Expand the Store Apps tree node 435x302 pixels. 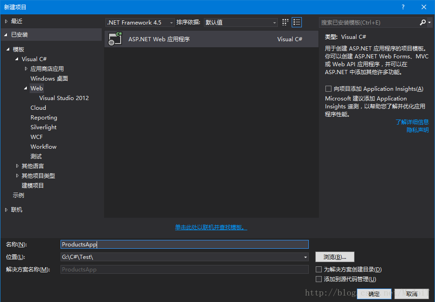coord(26,69)
